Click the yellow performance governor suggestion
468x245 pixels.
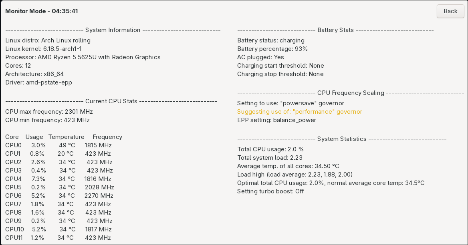(x=300, y=112)
